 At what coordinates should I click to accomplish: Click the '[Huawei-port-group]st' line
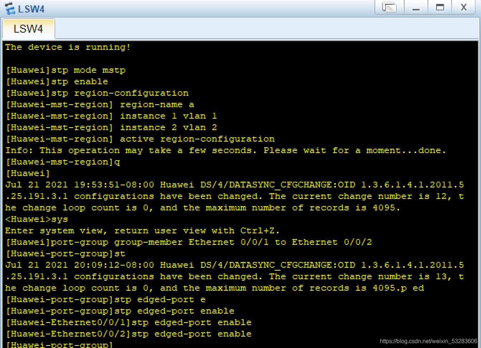coord(66,254)
